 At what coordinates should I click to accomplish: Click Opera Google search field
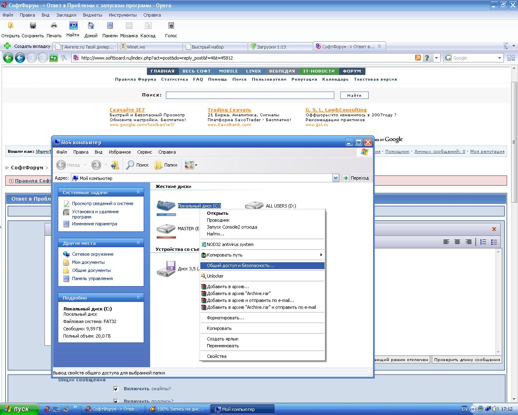pos(473,58)
